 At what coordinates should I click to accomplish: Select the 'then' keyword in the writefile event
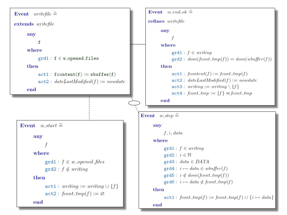coord(33,66)
